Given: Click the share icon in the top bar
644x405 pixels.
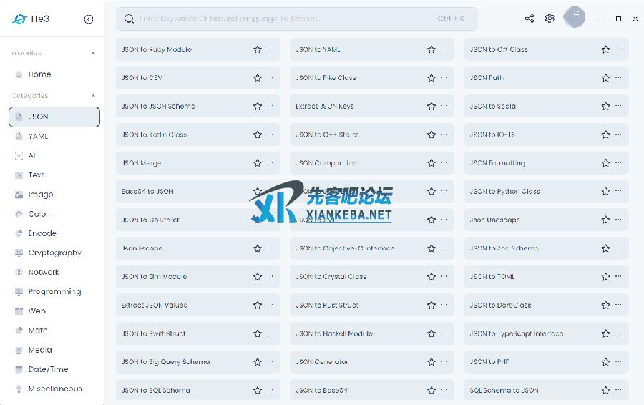Looking at the screenshot, I should [530, 19].
